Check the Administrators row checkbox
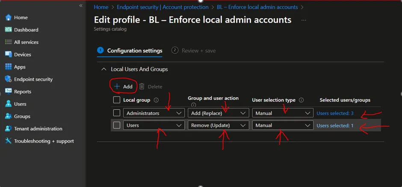Screen dimensions: 402x187 [117, 113]
